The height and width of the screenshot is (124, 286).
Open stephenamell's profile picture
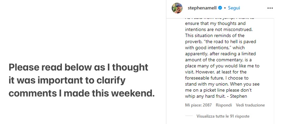click(x=177, y=8)
